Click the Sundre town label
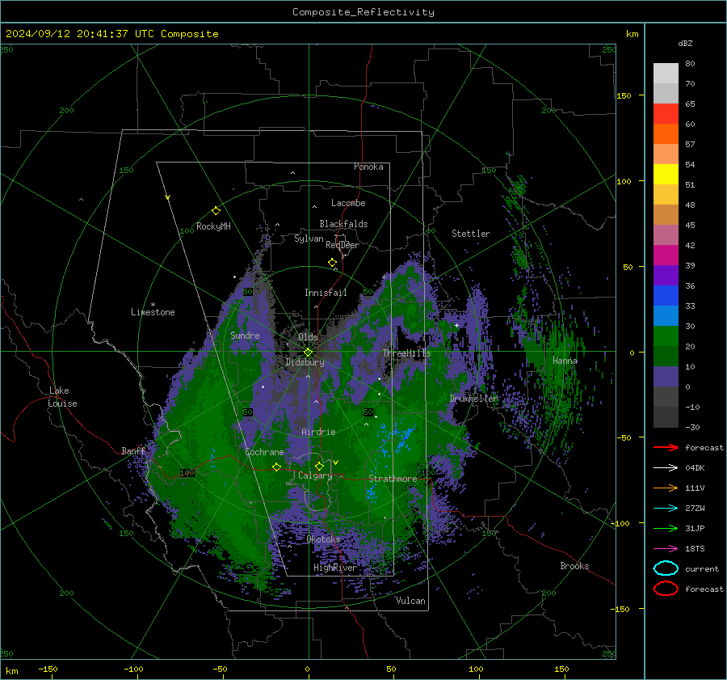This screenshot has height=680, width=727. pyautogui.click(x=245, y=335)
